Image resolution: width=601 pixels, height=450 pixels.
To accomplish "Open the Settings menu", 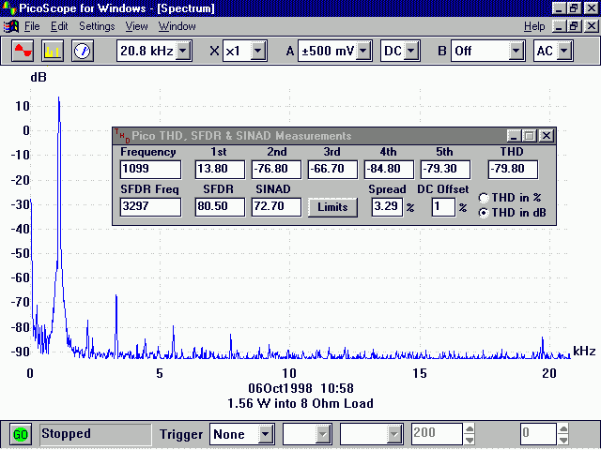I will coord(97,26).
